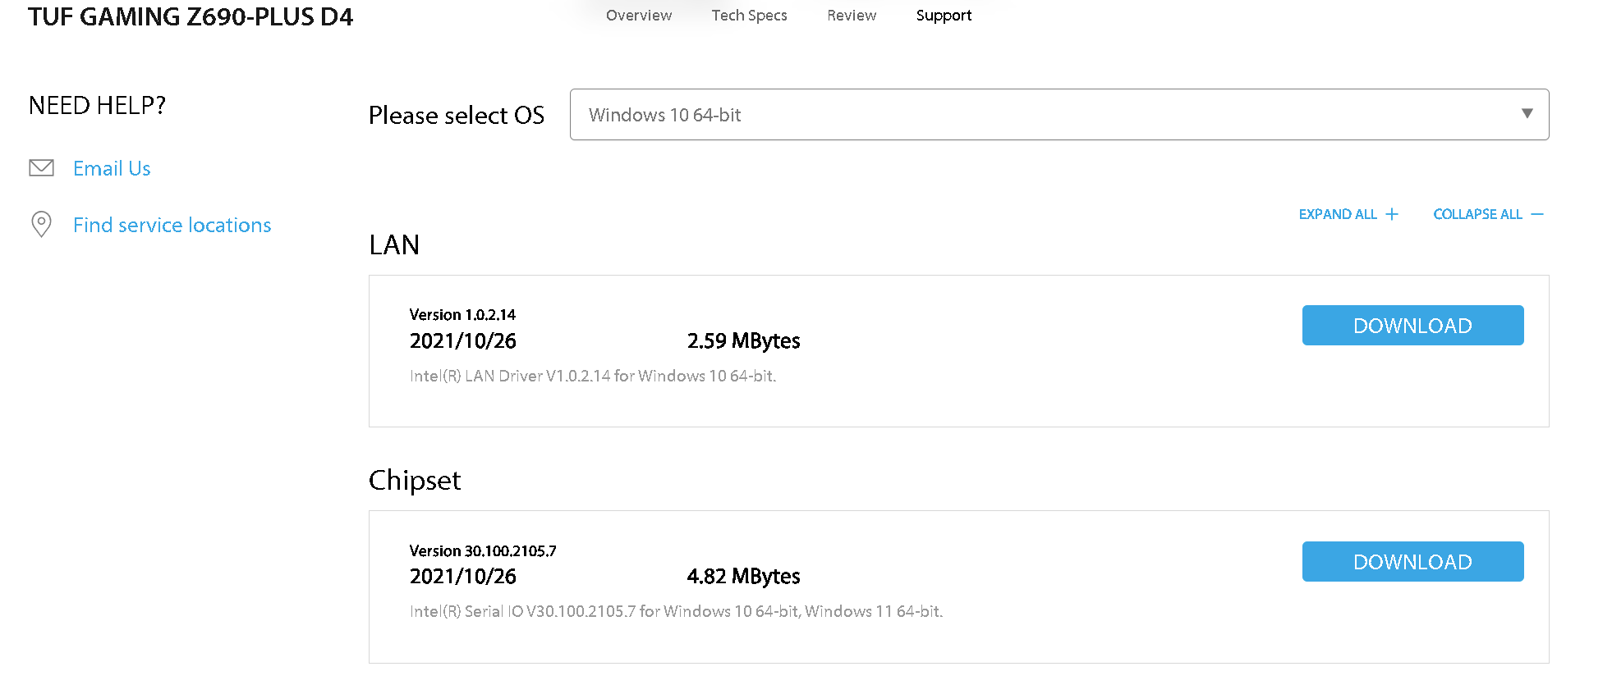Download the LAN driver version 1.0.2.14
This screenshot has width=1612, height=694.
[x=1412, y=326]
